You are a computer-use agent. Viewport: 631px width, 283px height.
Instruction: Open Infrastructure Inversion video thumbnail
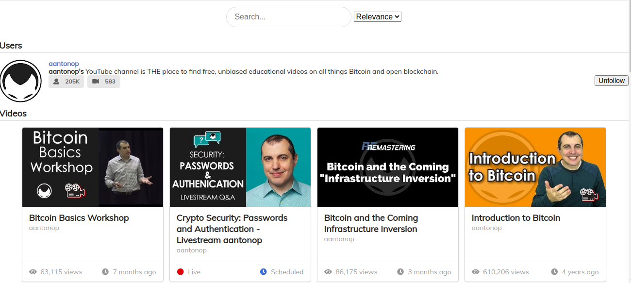[x=388, y=167]
